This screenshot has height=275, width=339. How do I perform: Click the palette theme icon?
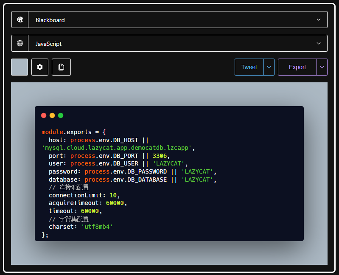(x=20, y=20)
